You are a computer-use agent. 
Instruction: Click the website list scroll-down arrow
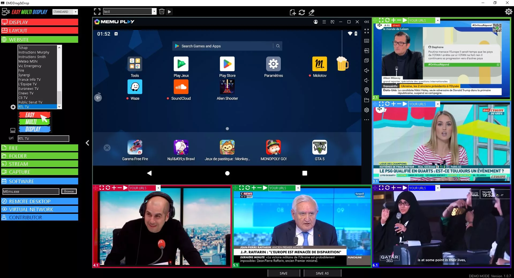click(59, 107)
